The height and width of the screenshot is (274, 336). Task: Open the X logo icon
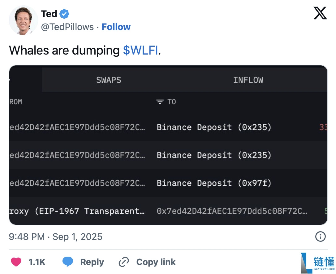tap(320, 13)
